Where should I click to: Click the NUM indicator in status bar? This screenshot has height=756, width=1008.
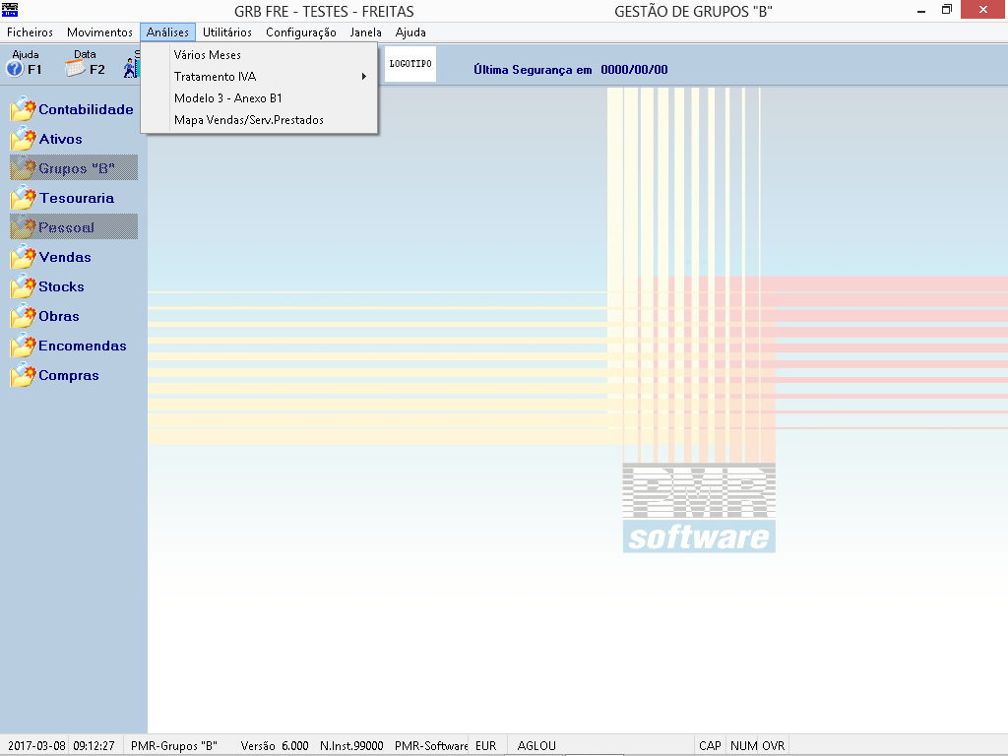point(743,746)
